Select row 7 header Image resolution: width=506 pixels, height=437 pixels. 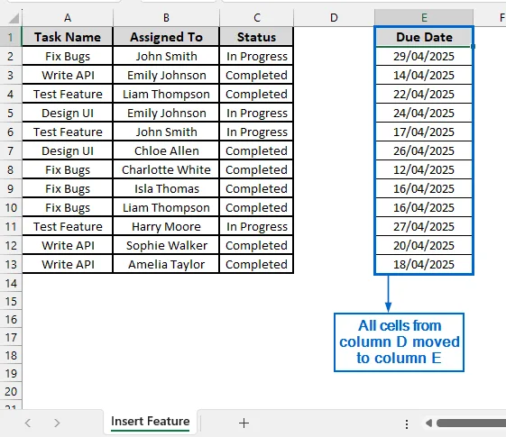pyautogui.click(x=11, y=150)
